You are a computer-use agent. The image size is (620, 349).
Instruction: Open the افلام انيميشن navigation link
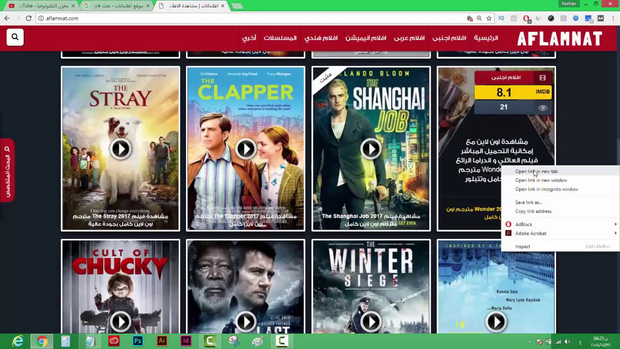(366, 38)
